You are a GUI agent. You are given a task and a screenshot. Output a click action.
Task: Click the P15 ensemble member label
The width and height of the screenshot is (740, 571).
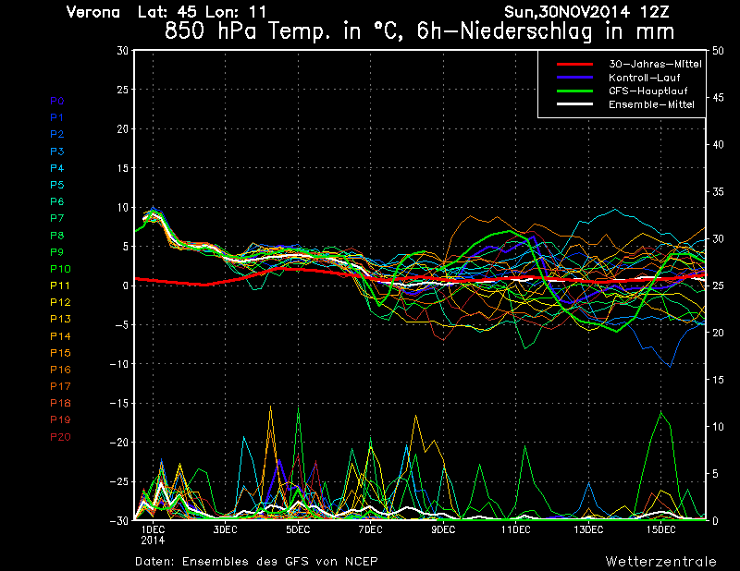click(x=59, y=353)
